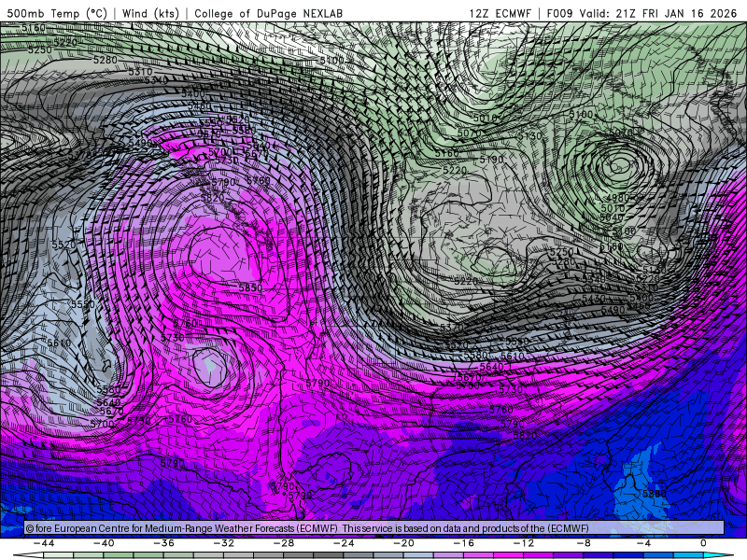The image size is (747, 560).
Task: Click the 5430 contour label
Action: 594,299
